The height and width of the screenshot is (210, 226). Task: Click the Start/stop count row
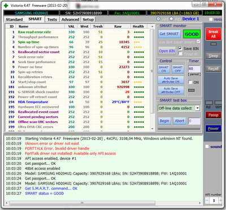pyautogui.click(x=77, y=82)
